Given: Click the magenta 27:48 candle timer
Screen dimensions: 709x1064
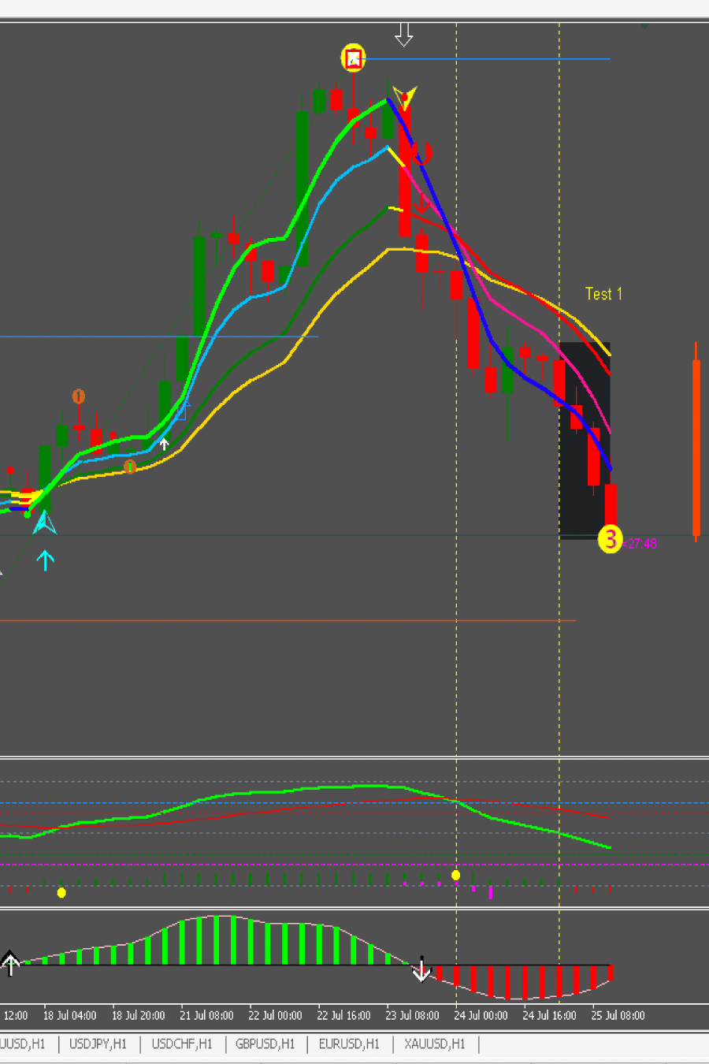Looking at the screenshot, I should coord(641,543).
